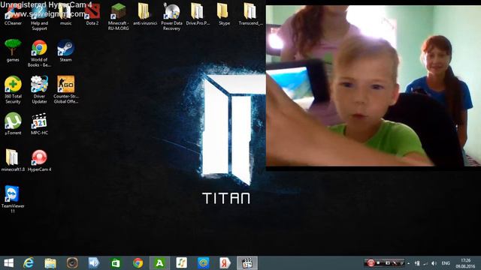Click the webcam video window

click(374, 85)
